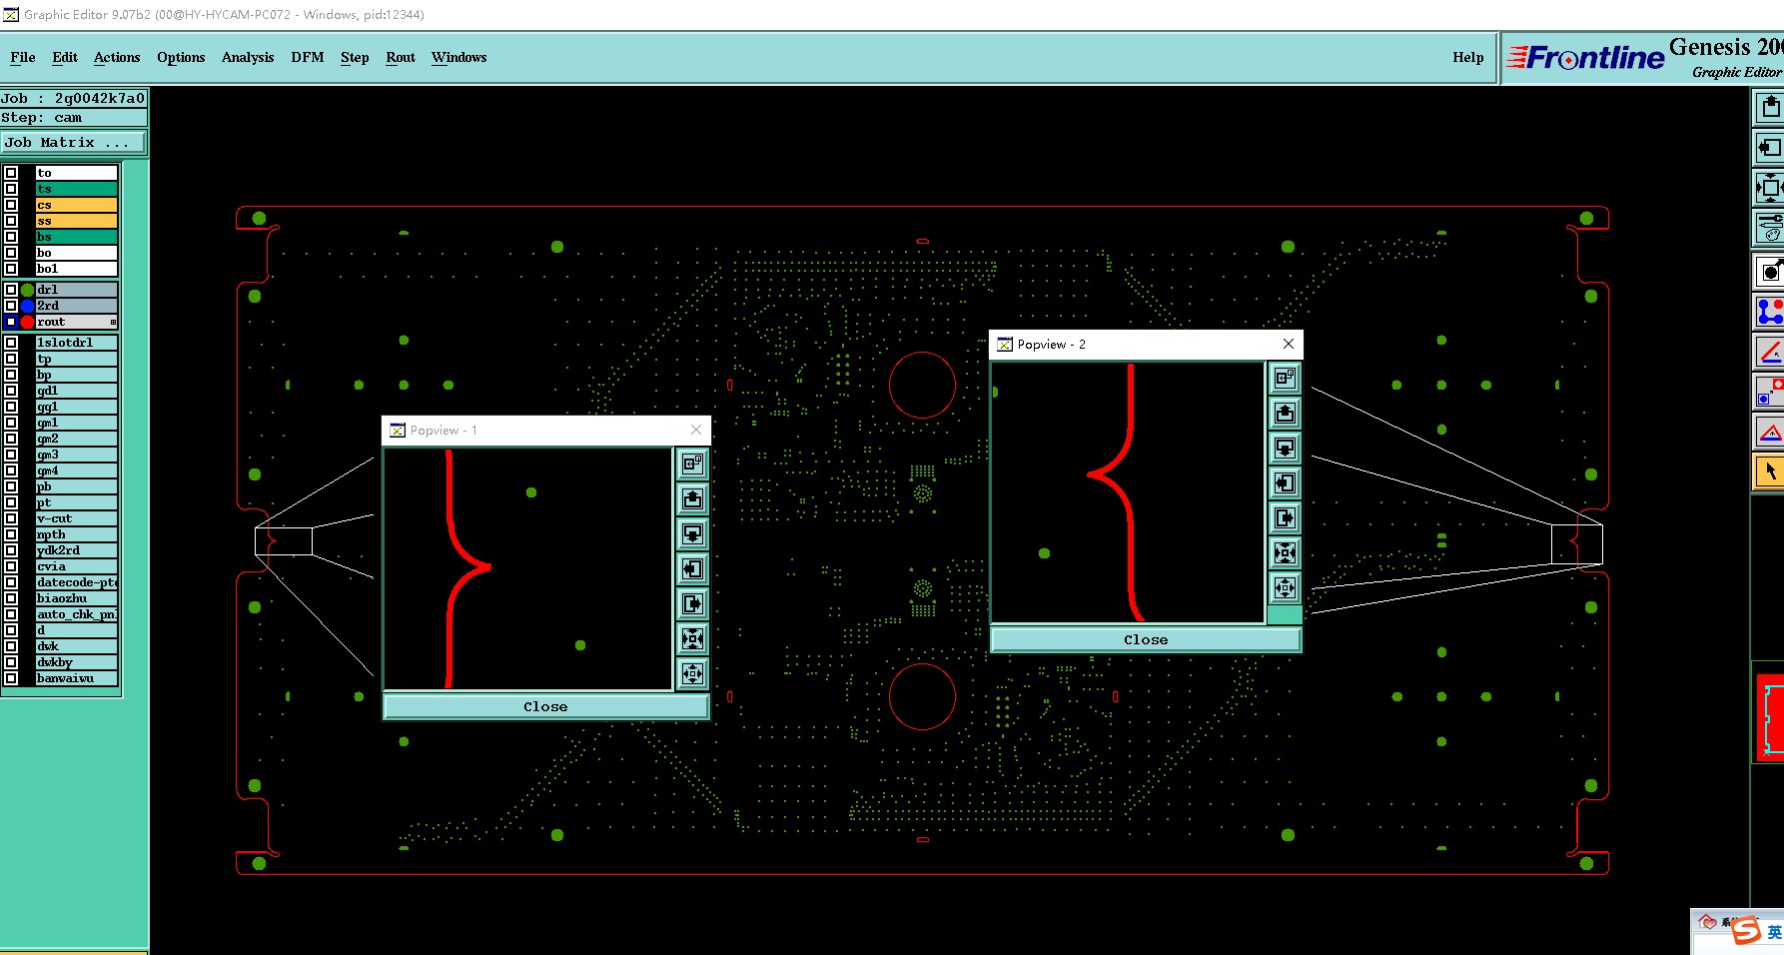This screenshot has width=1784, height=955.
Task: Select the red angle line measure tool
Action: (x=1770, y=352)
